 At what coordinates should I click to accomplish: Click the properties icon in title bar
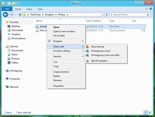click(10, 4)
